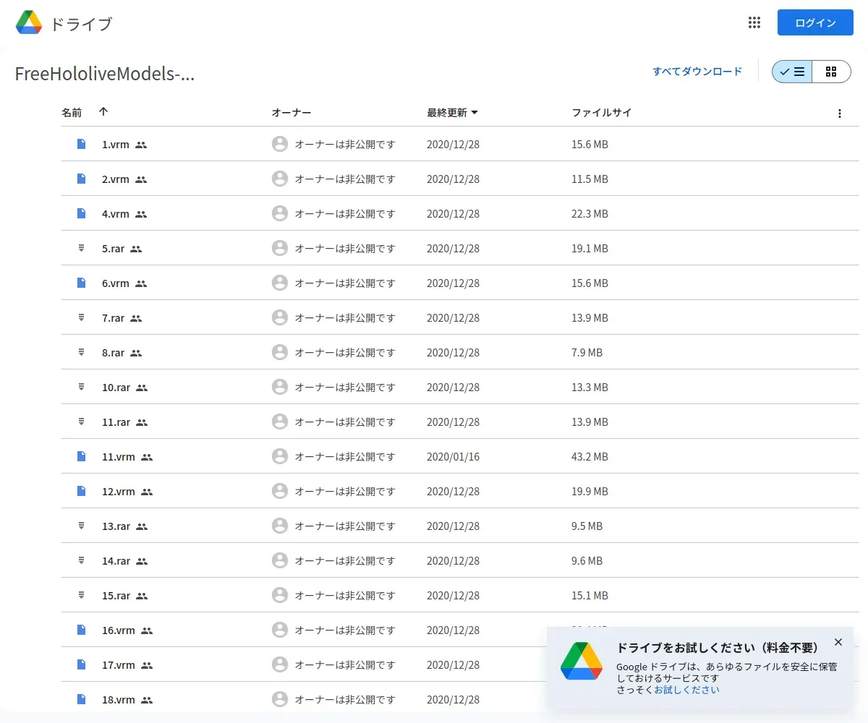Image resolution: width=868 pixels, height=723 pixels.
Task: Click the archive icon of 10.rar
Action: click(x=82, y=387)
